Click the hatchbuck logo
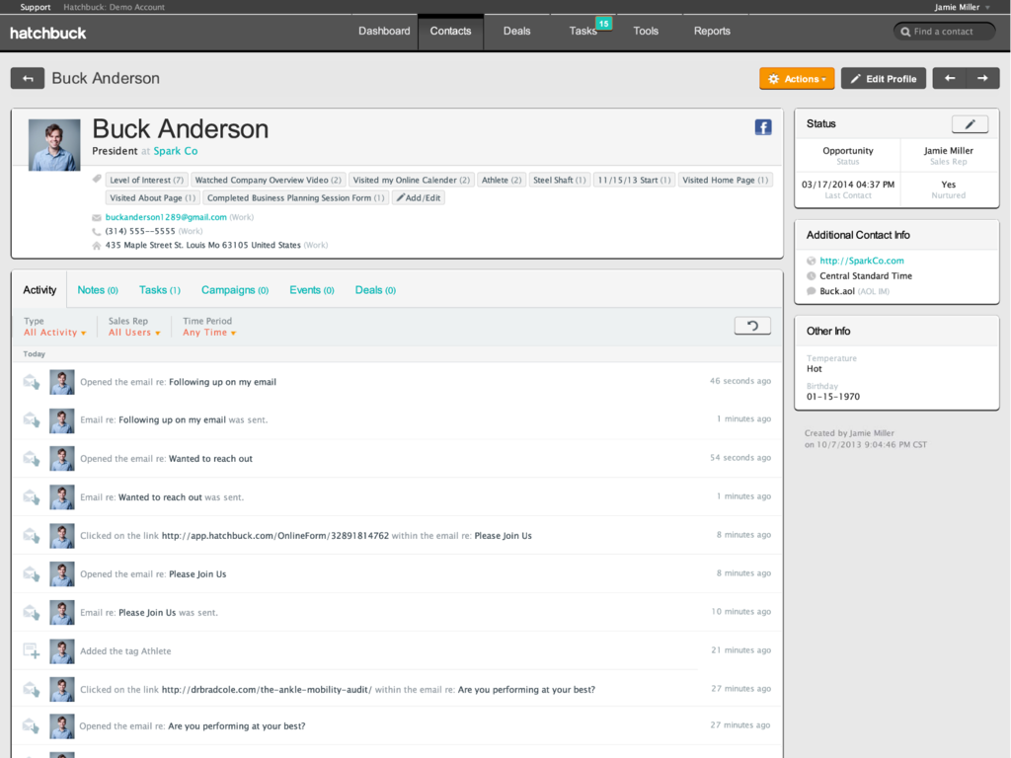1011x758 pixels. [47, 33]
